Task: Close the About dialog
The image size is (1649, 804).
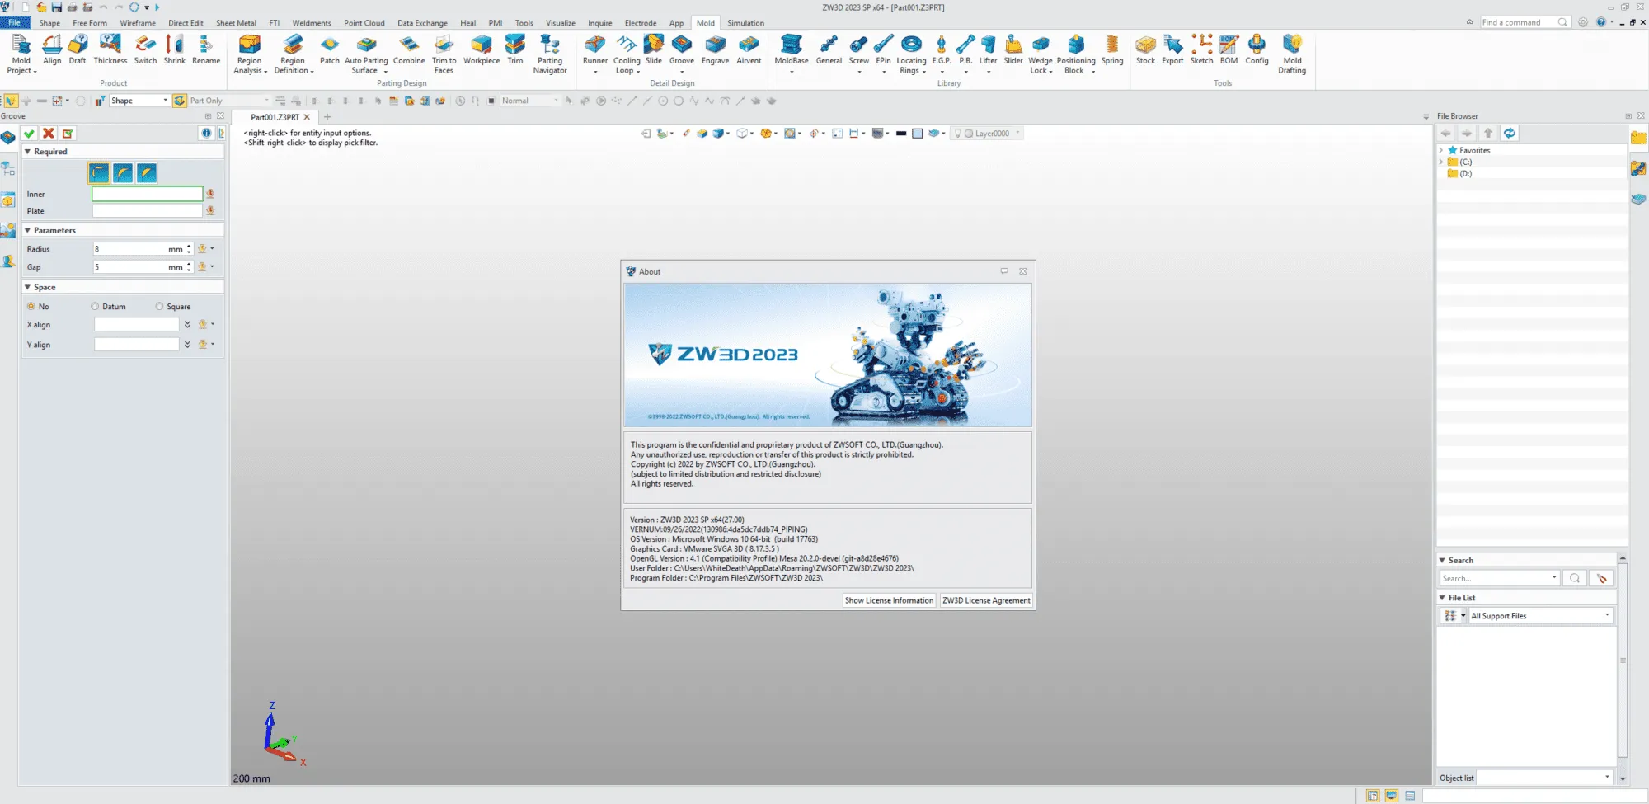Action: click(x=1022, y=271)
